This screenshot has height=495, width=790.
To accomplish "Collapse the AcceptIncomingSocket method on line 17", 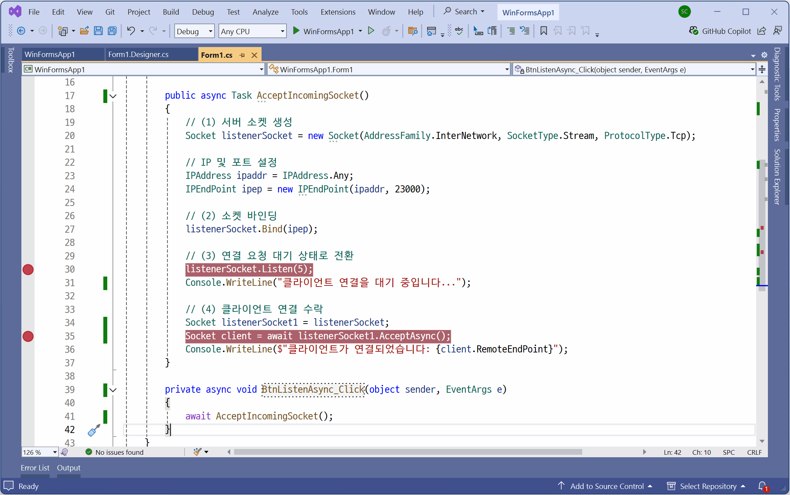I will pyautogui.click(x=113, y=96).
